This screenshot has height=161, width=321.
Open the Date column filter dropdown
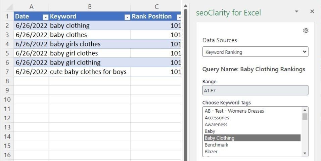pos(45,17)
